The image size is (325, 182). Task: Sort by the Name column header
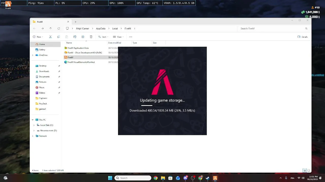(69, 43)
